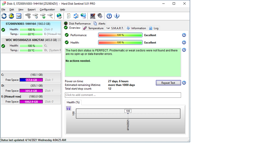Click the globe with disk toolbar icon
Image resolution: width=266 pixels, height=150 pixels.
[59, 16]
